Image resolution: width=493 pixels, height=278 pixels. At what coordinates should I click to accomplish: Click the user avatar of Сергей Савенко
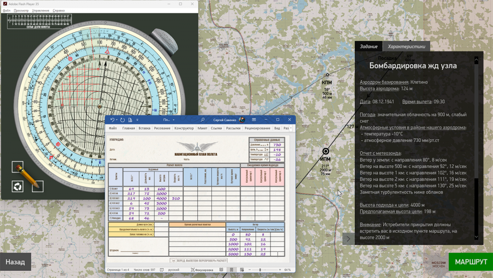(x=242, y=120)
